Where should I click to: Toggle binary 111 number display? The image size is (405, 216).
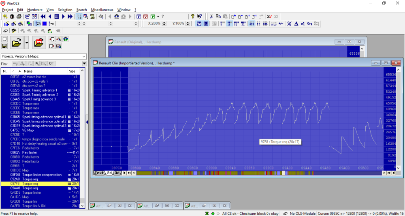pos(265,24)
